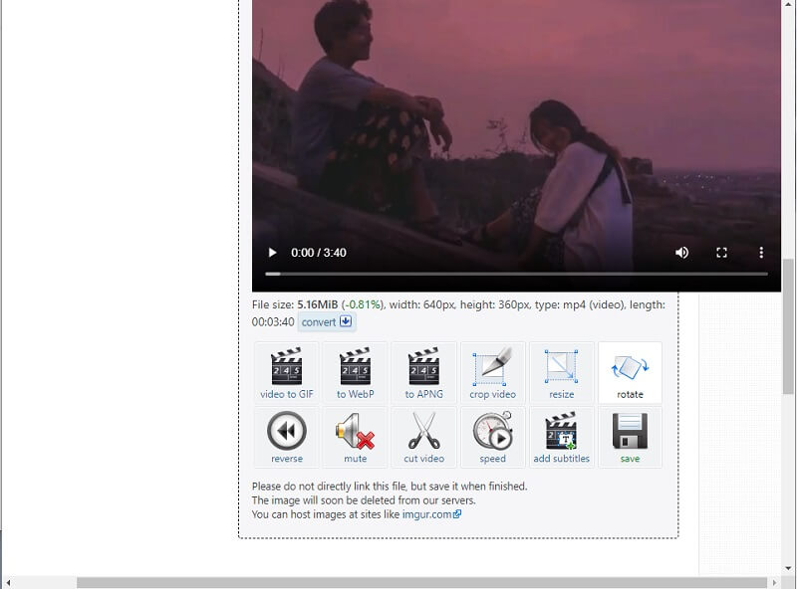Toggle the video player volume speaker
Screen dimensions: 797x589
click(x=681, y=253)
